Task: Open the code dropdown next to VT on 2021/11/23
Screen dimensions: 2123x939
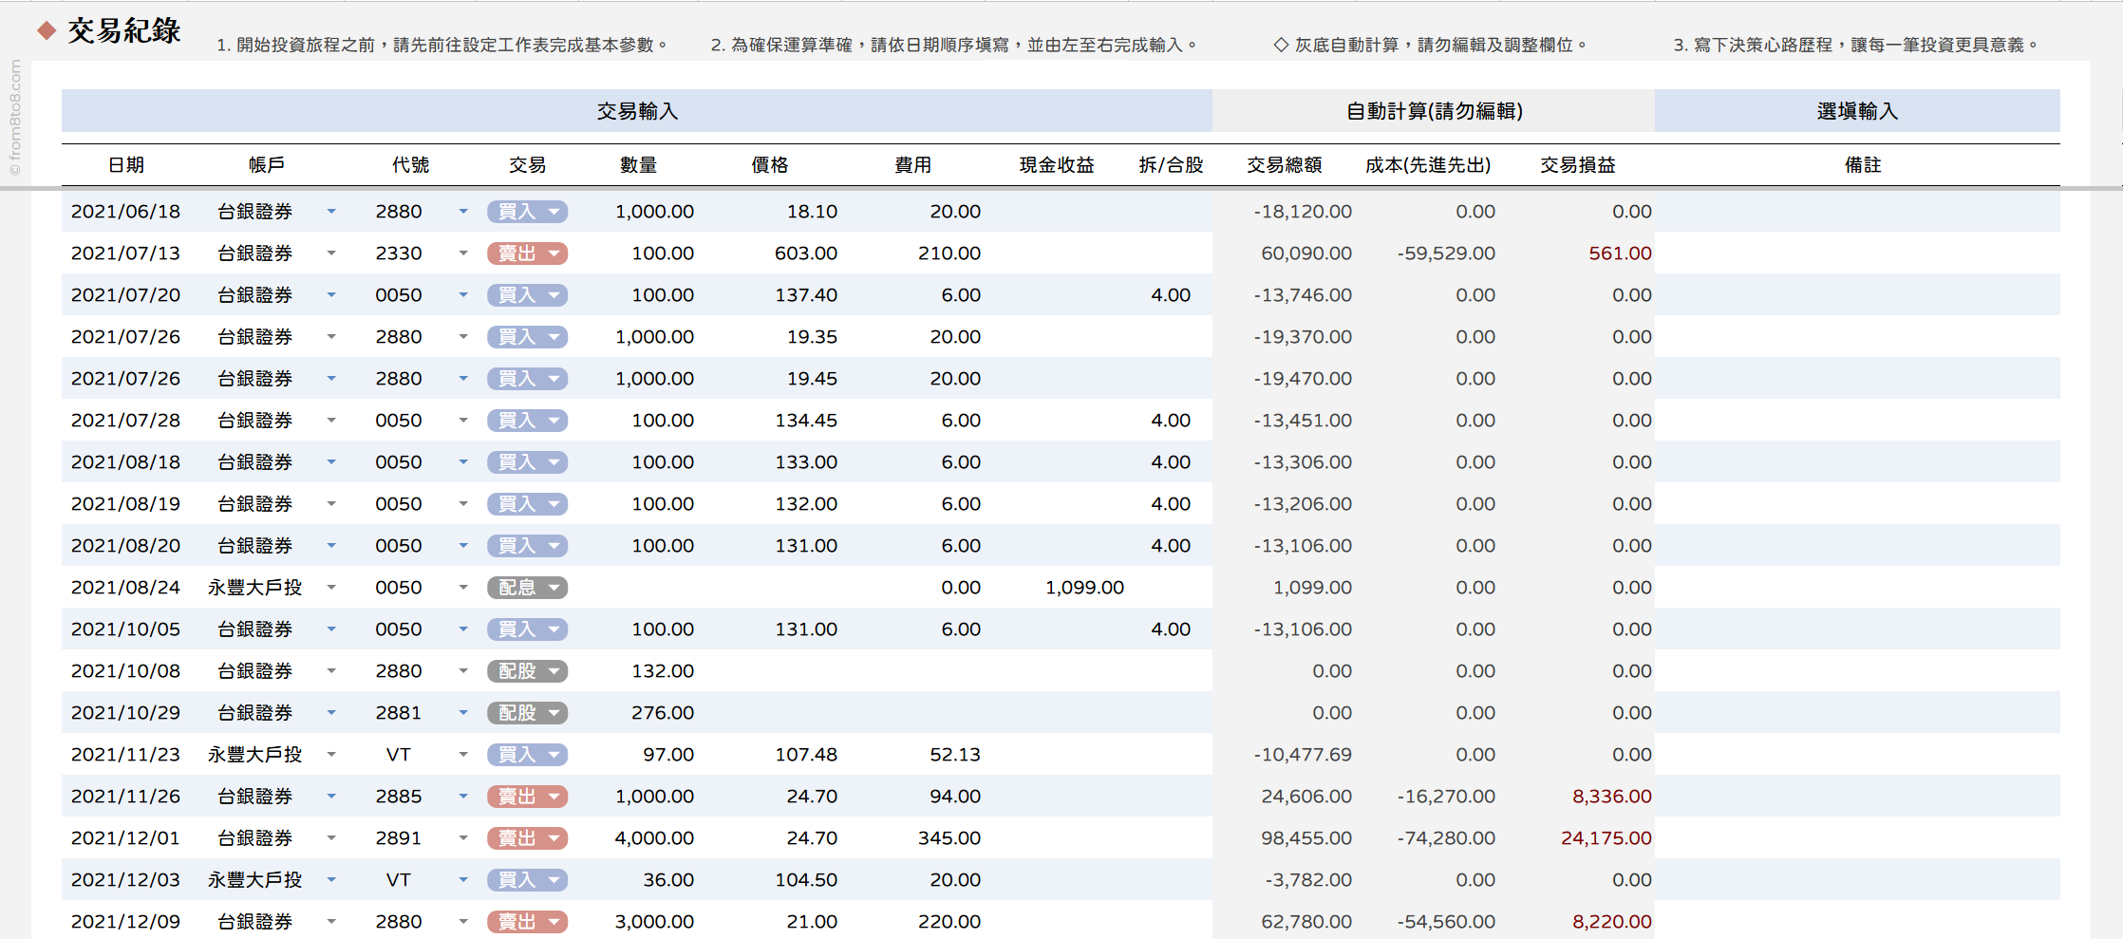Action: click(x=462, y=754)
